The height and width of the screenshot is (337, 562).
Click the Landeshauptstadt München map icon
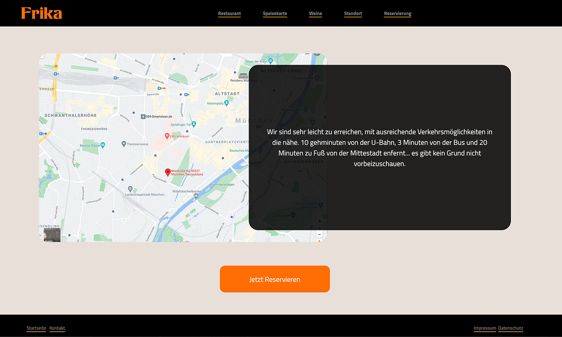(130, 189)
